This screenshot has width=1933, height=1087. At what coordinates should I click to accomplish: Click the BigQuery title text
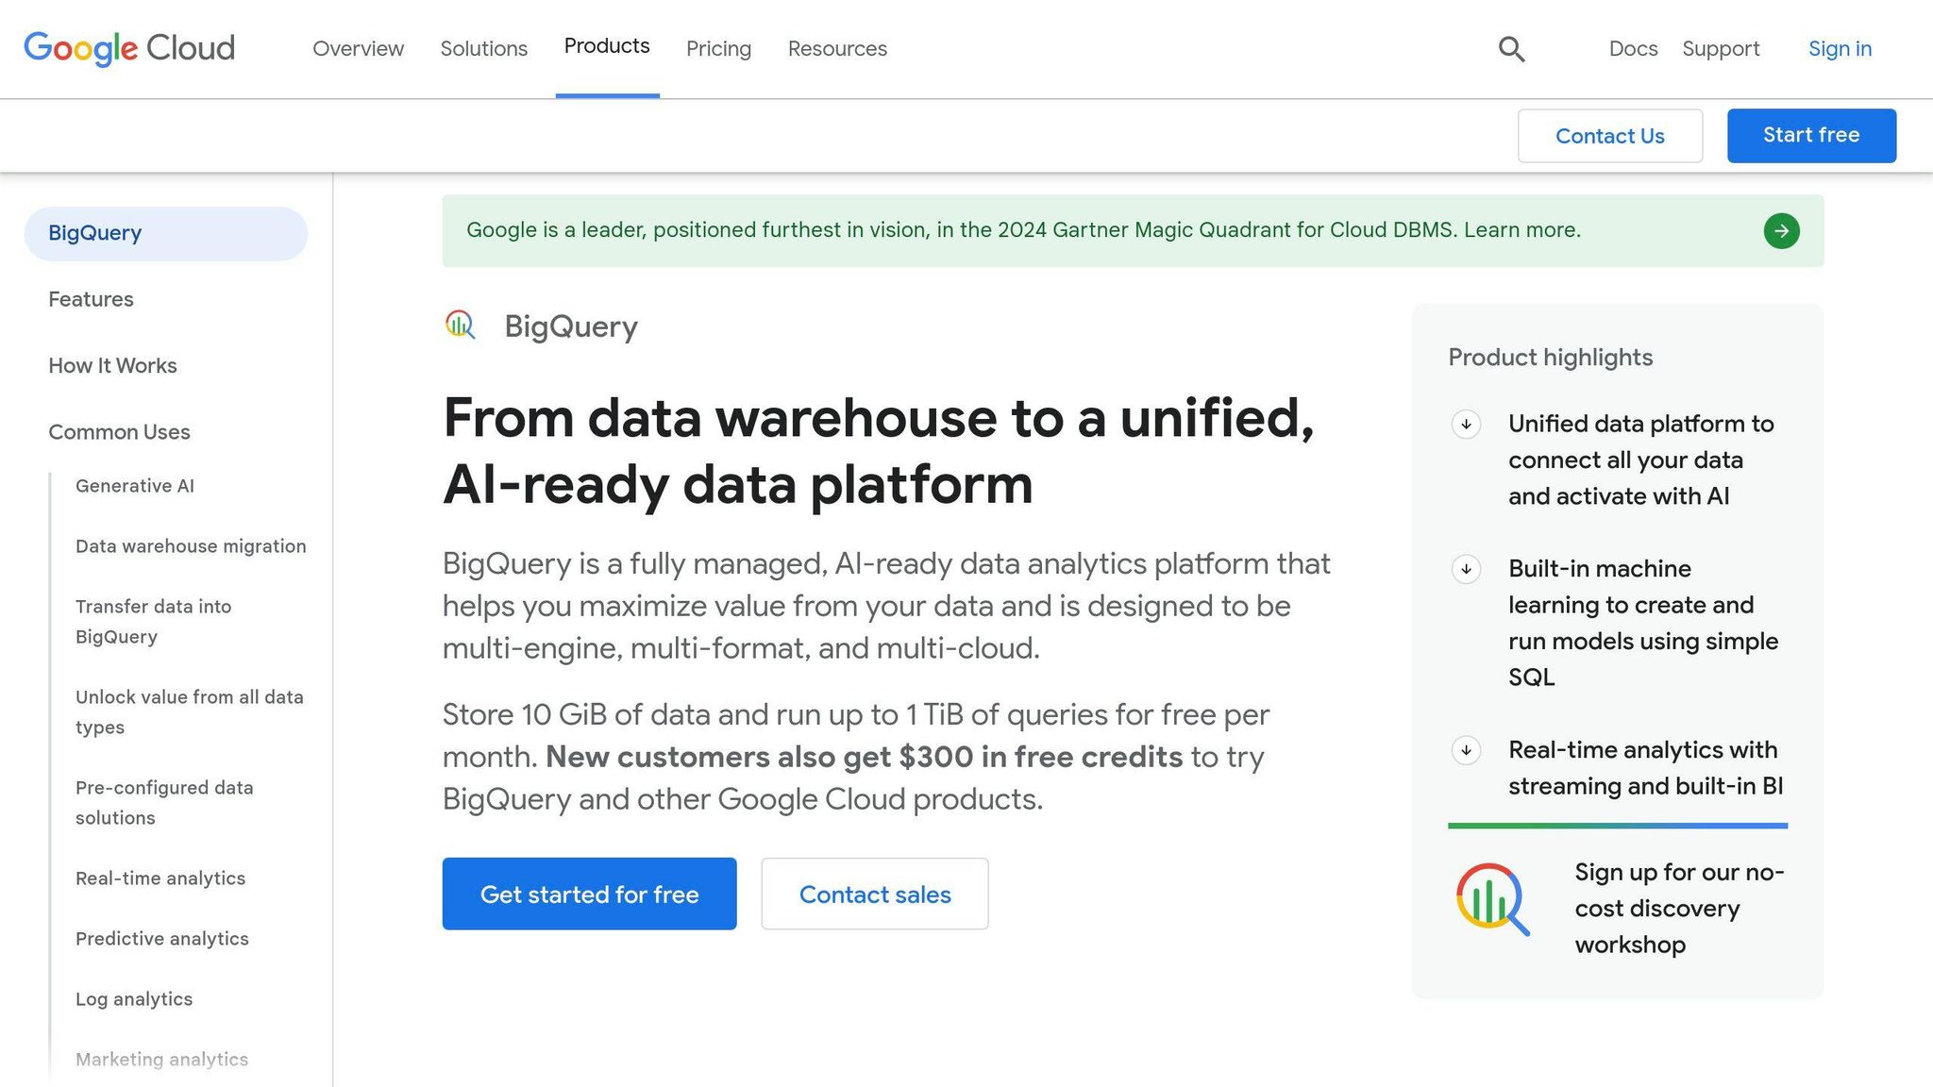(571, 326)
